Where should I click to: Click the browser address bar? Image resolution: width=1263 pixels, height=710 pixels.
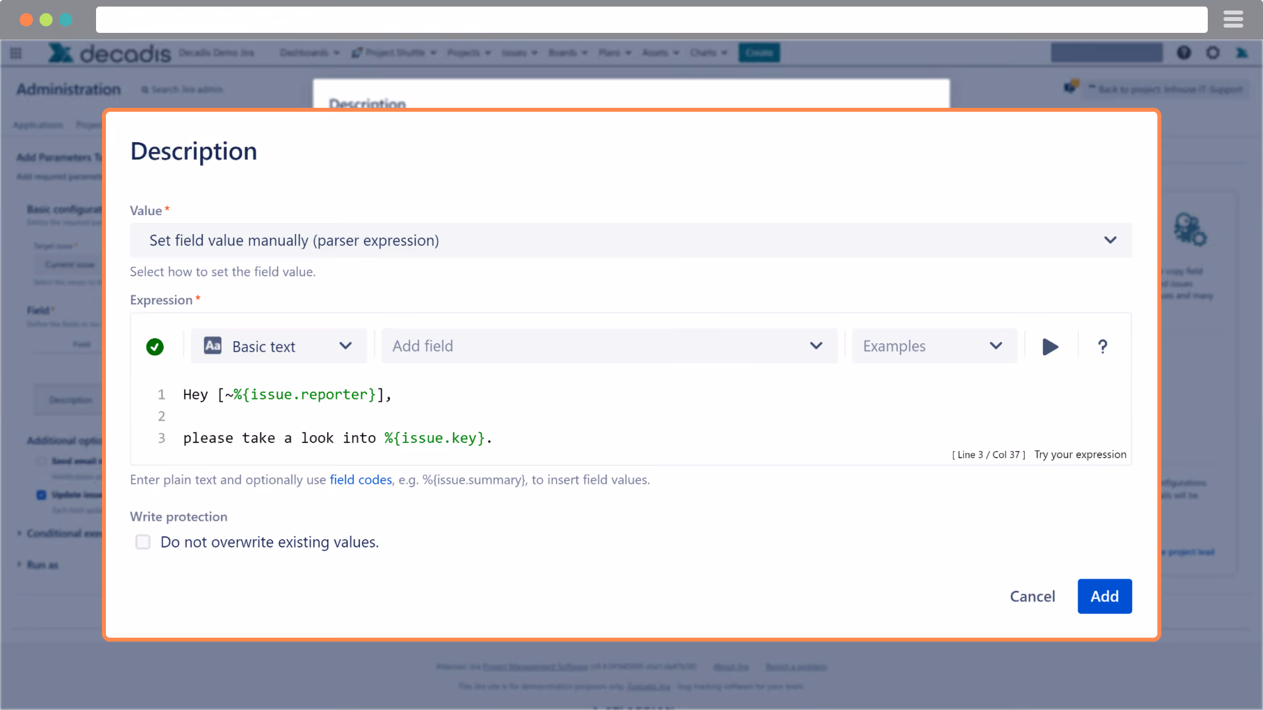[x=651, y=20]
